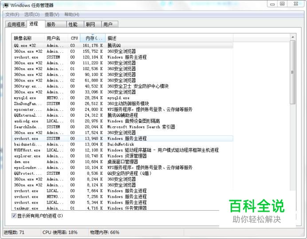The width and height of the screenshot is (307, 239).
Task: Switch to the 进程 tab
Action: 36,24
